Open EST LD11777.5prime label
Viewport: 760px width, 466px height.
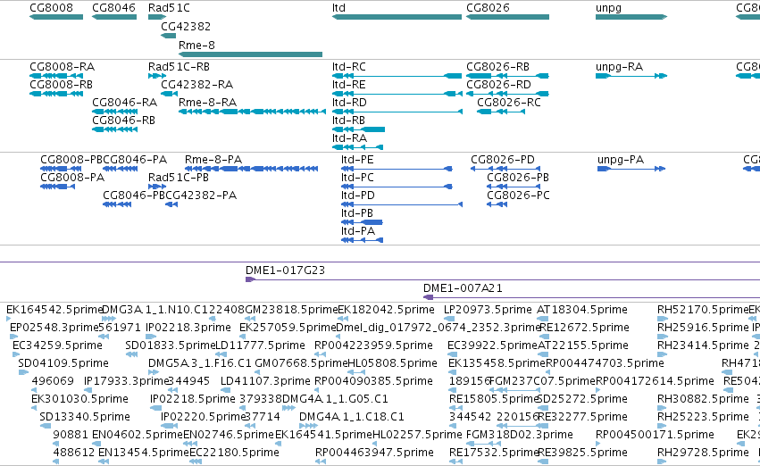click(260, 345)
